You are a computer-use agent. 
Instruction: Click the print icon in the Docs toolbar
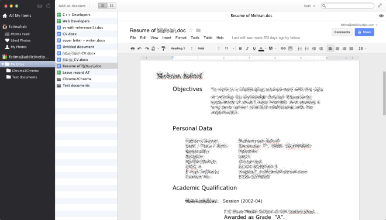click(x=132, y=49)
